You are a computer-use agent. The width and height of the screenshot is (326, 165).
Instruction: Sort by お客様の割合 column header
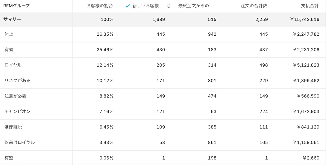99,6
